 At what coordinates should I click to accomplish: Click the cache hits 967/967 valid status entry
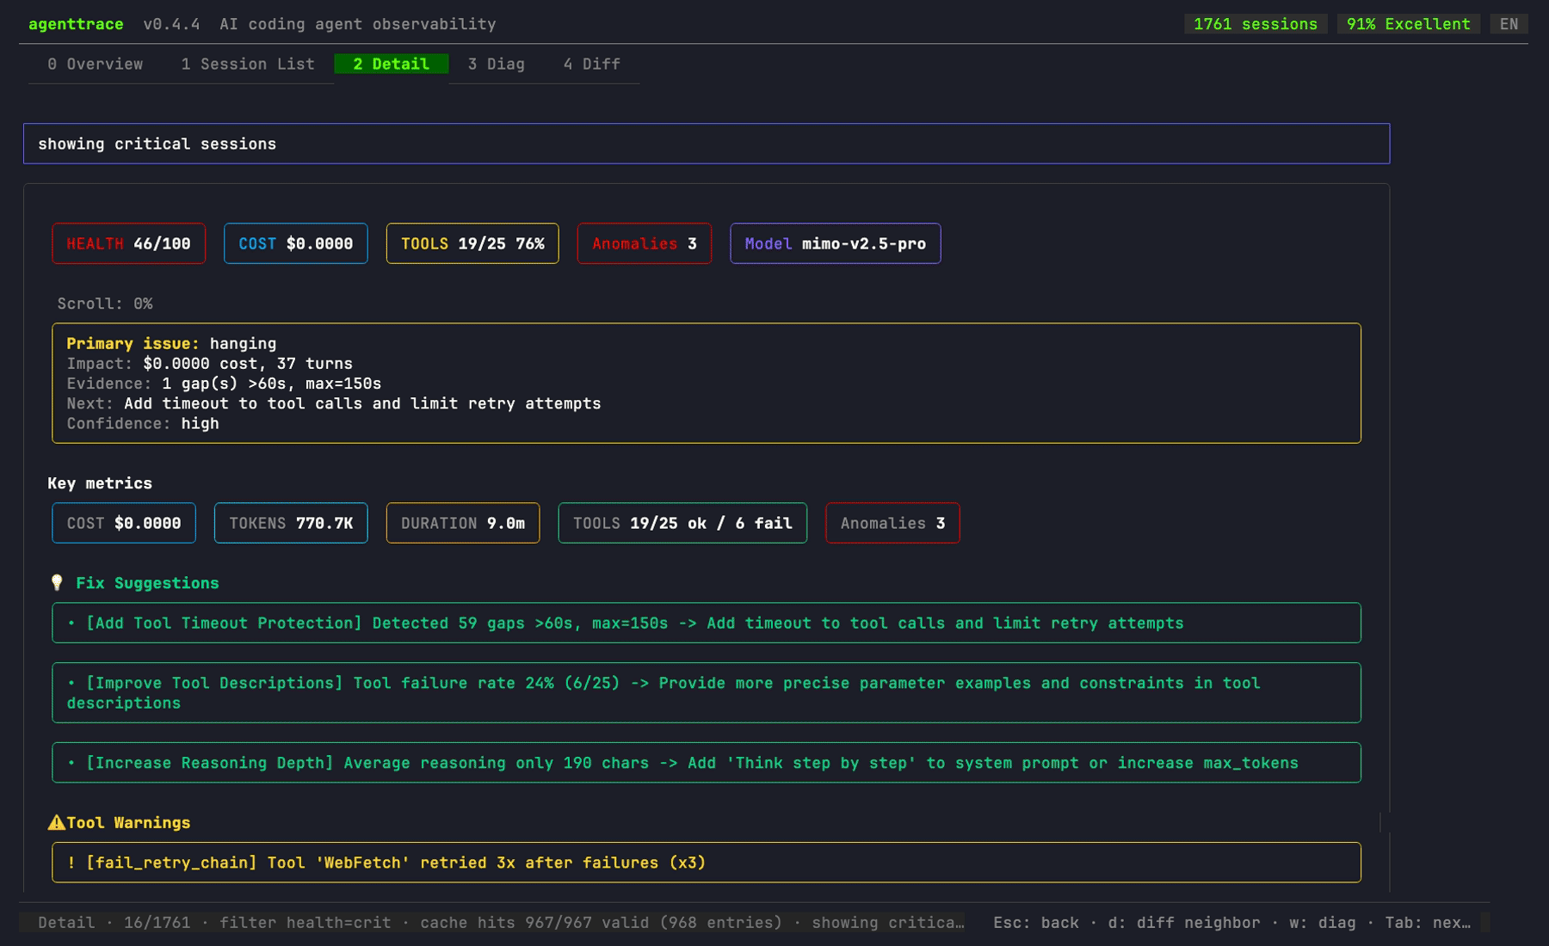(x=602, y=923)
